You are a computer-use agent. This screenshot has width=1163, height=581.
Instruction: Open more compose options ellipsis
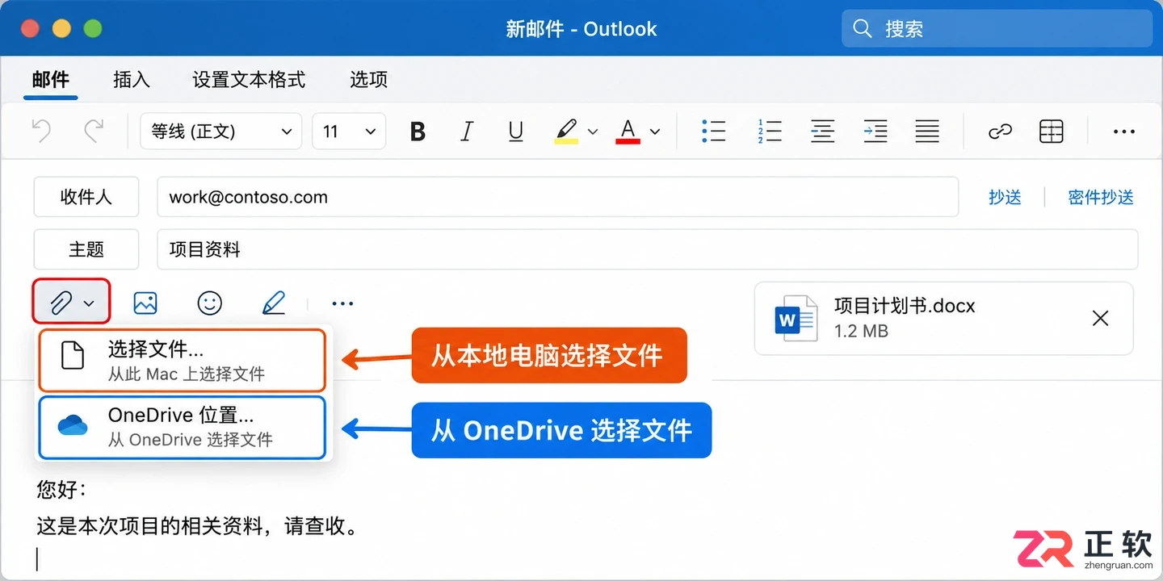(342, 303)
